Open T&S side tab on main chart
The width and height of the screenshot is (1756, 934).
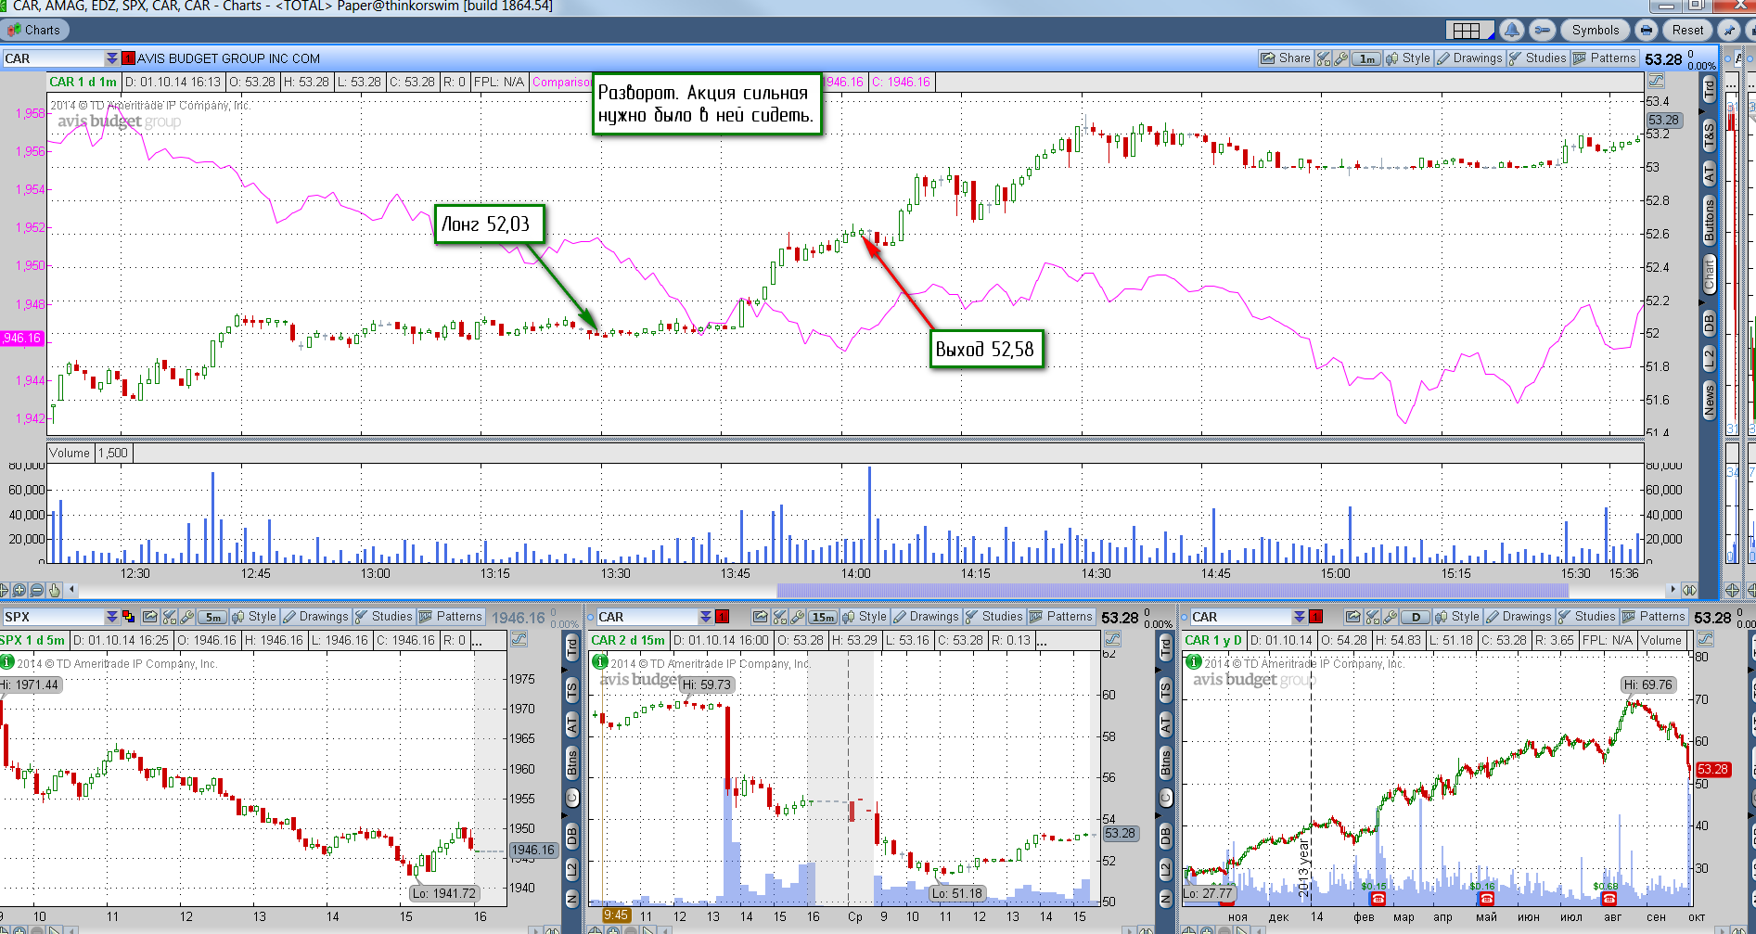coord(1710,135)
